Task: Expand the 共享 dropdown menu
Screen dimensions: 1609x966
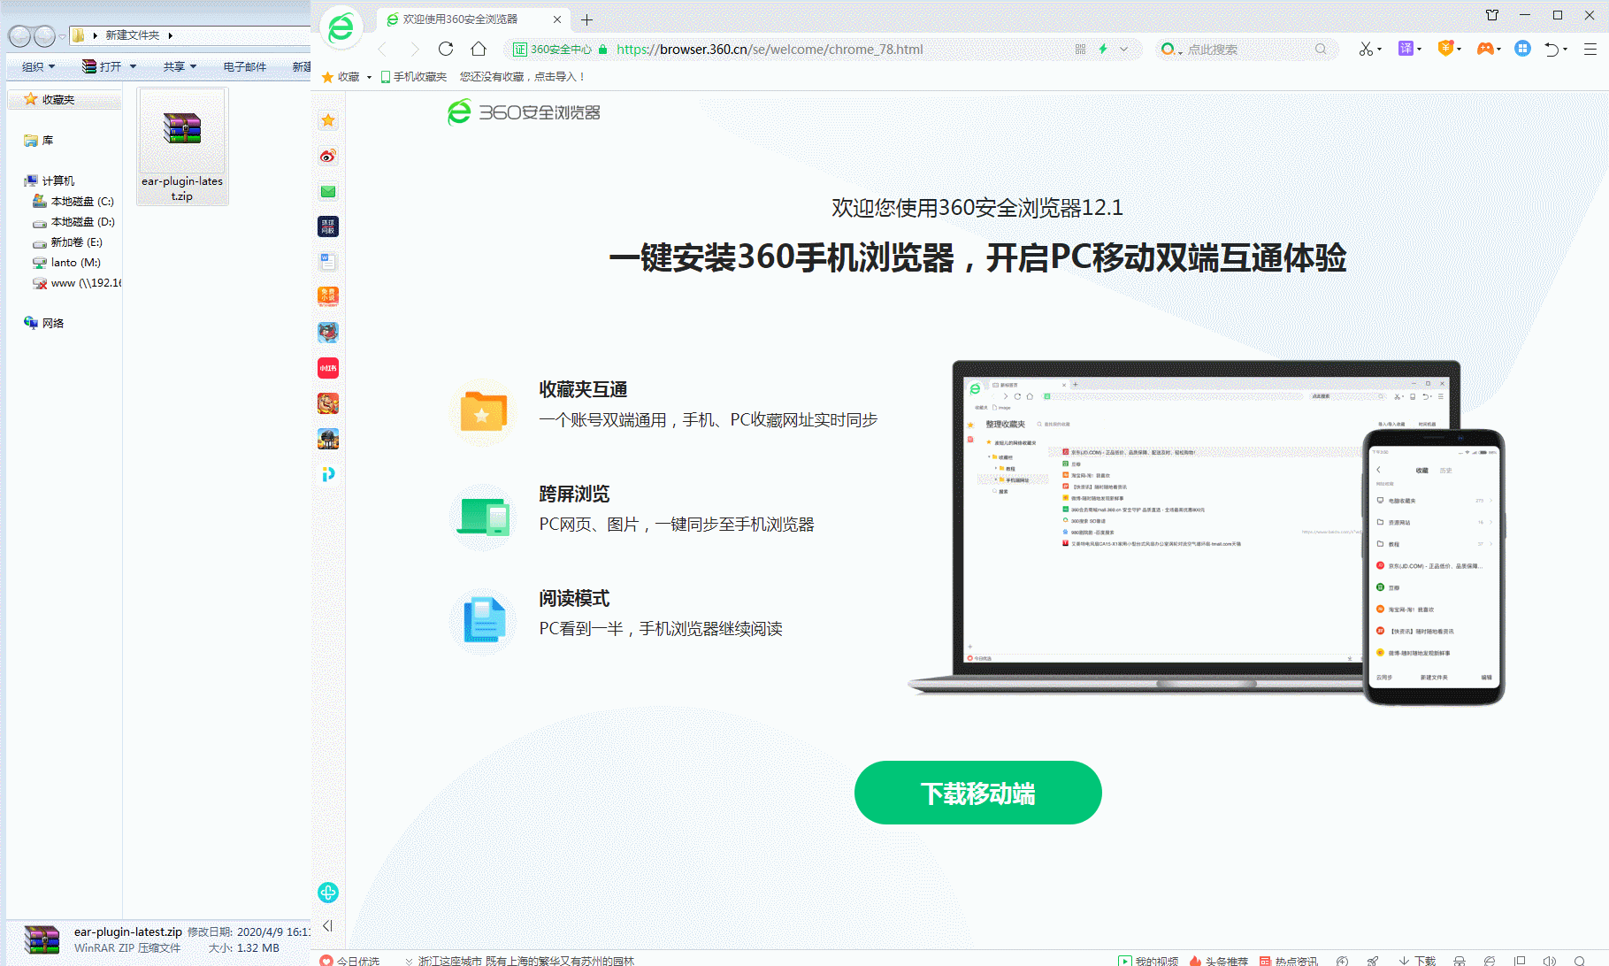Action: click(180, 66)
